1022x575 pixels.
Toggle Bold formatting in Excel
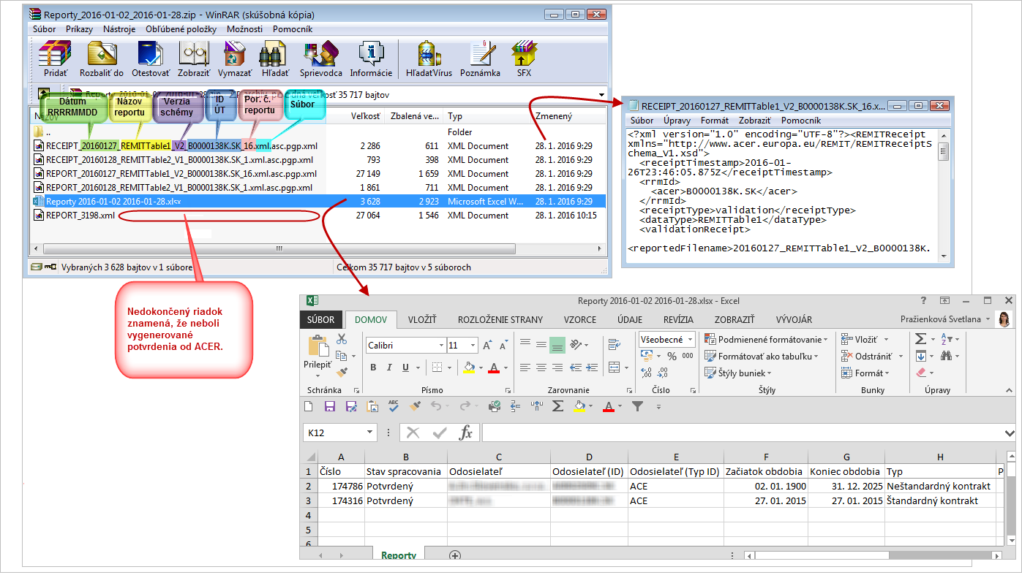[x=373, y=368]
